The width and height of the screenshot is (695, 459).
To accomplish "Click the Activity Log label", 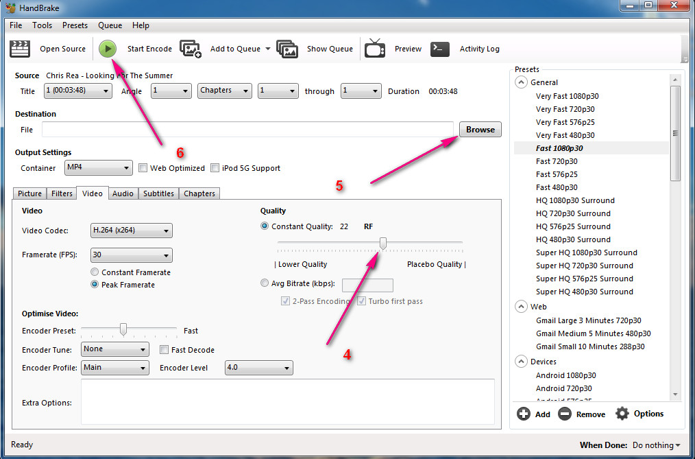I will point(479,49).
